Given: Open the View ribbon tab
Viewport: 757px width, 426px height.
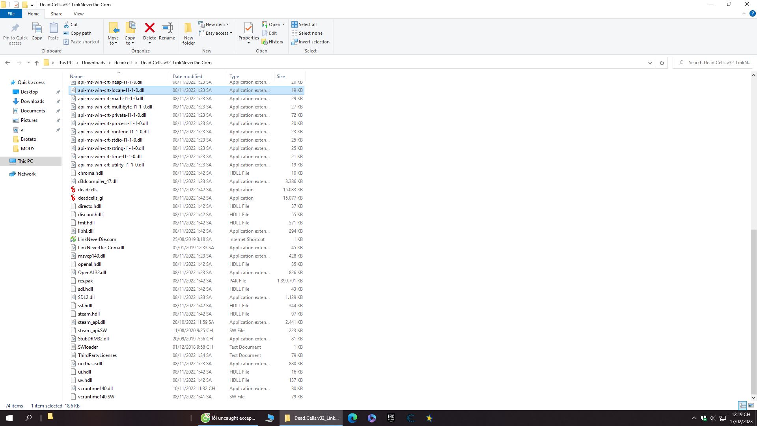Looking at the screenshot, I should coord(78,14).
